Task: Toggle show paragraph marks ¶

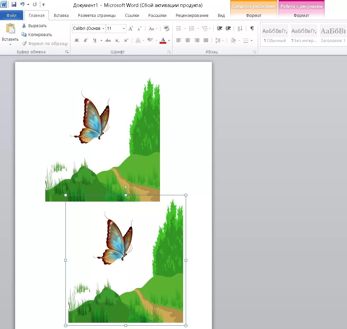Action: click(x=252, y=28)
